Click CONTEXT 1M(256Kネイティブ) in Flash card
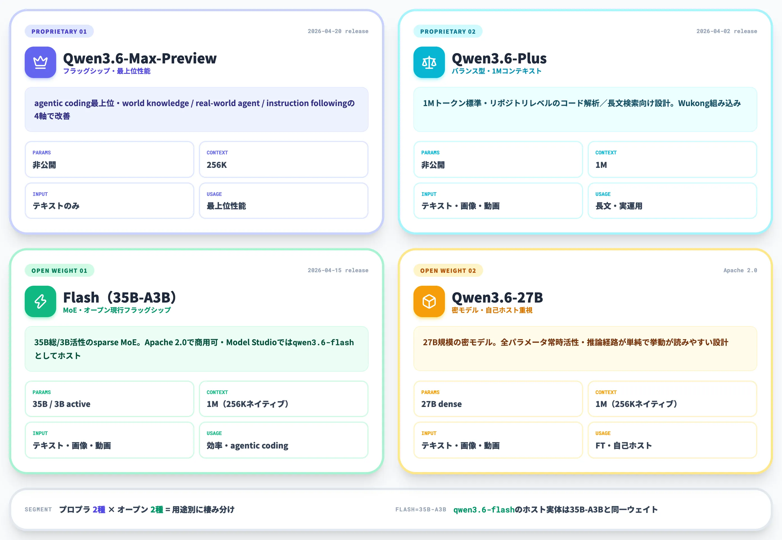 coord(283,399)
